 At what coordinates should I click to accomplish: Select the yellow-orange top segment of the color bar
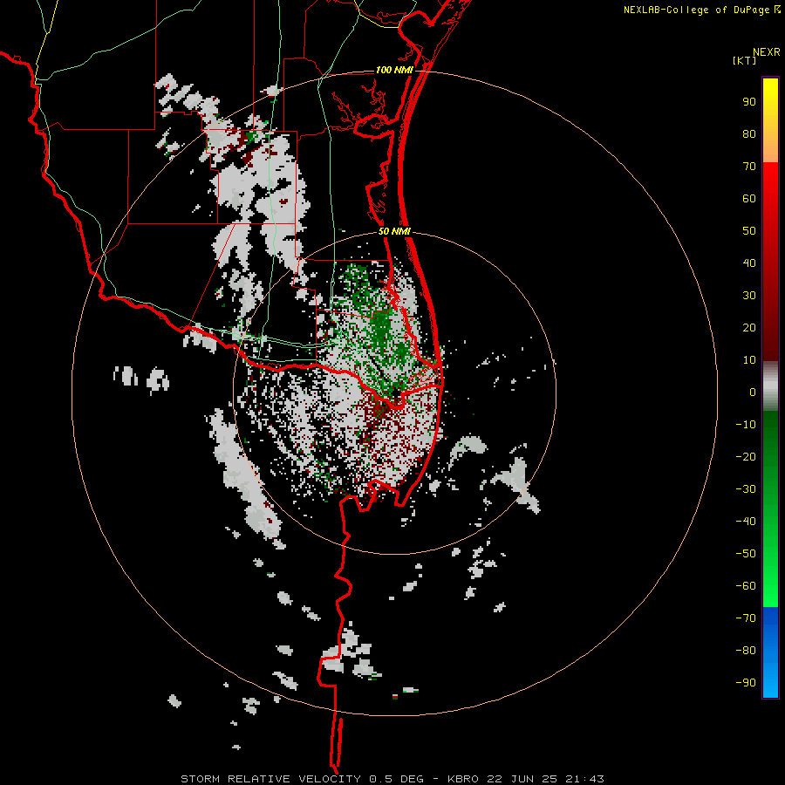click(770, 120)
